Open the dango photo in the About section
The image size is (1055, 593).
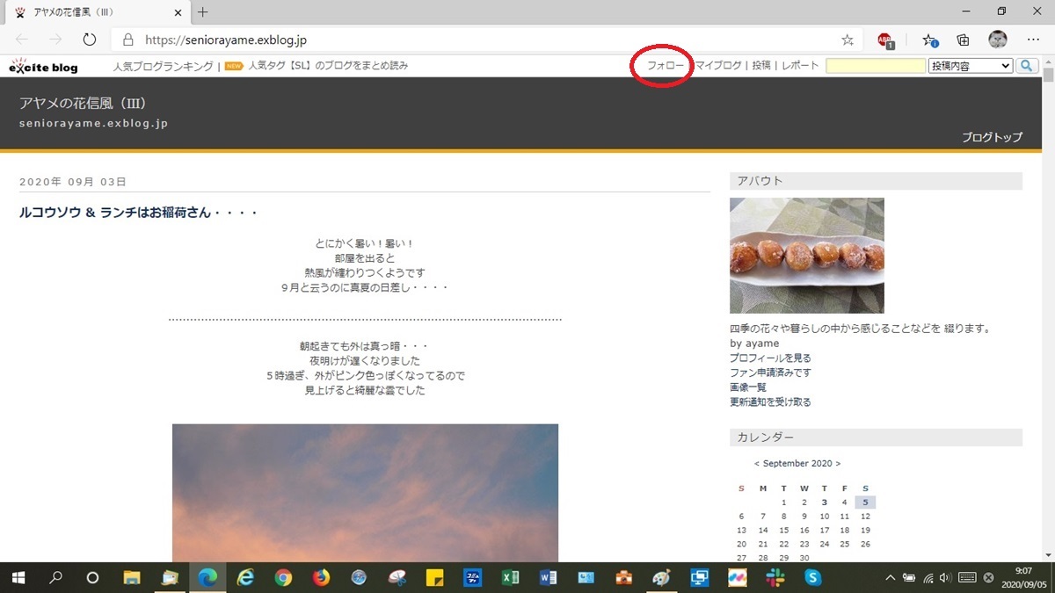click(x=806, y=255)
